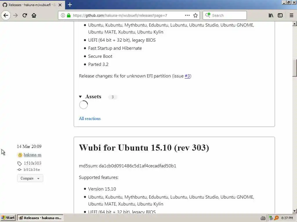Click the network tray icon
This screenshot has height=222, width=297.
(x=271, y=218)
